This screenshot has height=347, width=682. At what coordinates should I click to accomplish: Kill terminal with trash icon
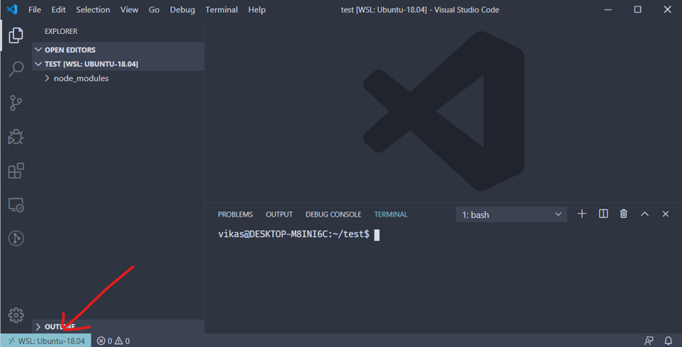pos(624,214)
